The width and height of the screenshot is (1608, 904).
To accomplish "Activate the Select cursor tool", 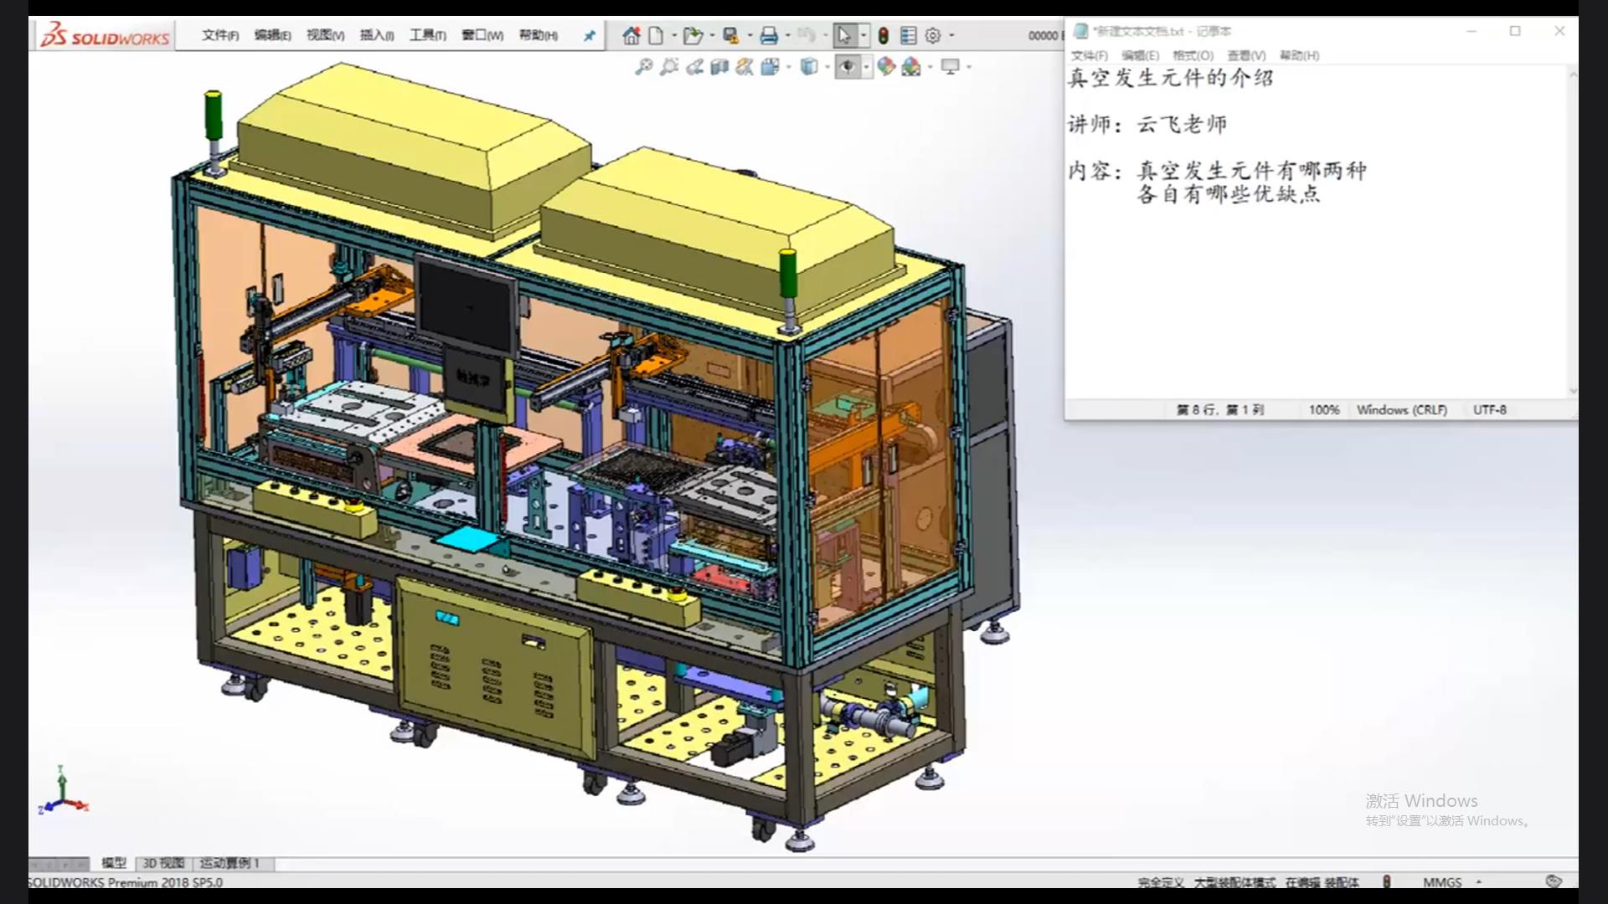I will [x=844, y=35].
